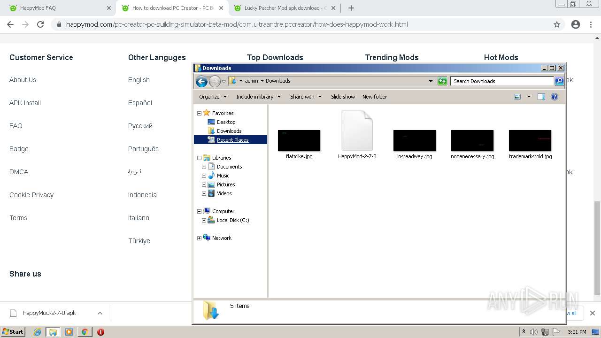Click the Windows Start button
Viewport: 601px width, 338px height.
pos(13,331)
